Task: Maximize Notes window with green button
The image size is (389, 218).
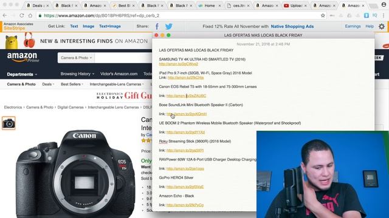Action: (169, 35)
